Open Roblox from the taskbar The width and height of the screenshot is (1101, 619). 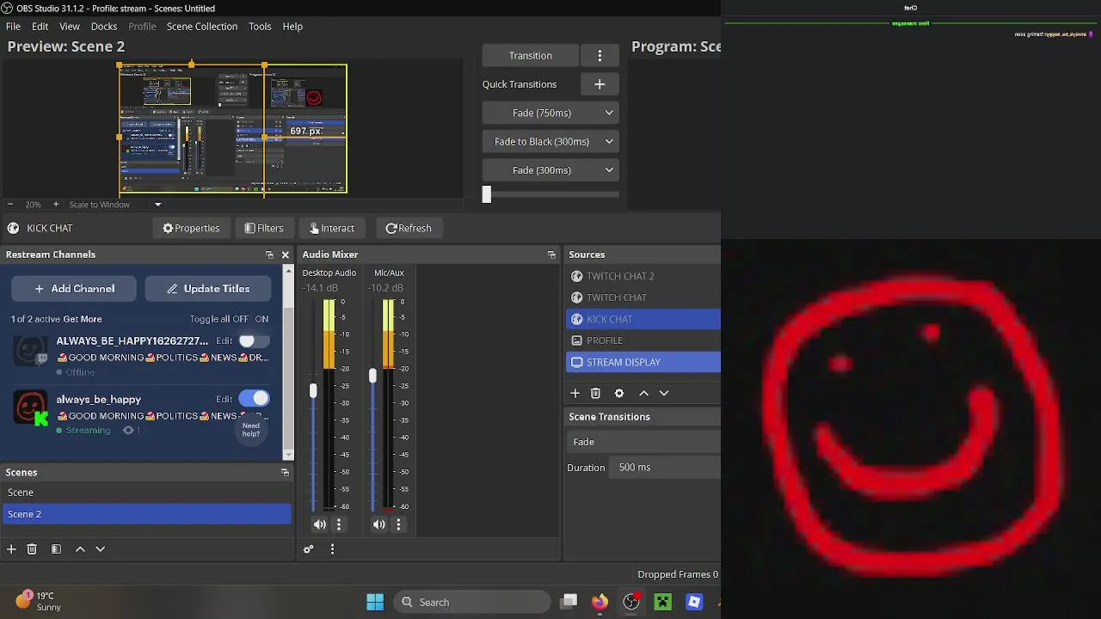pyautogui.click(x=694, y=602)
